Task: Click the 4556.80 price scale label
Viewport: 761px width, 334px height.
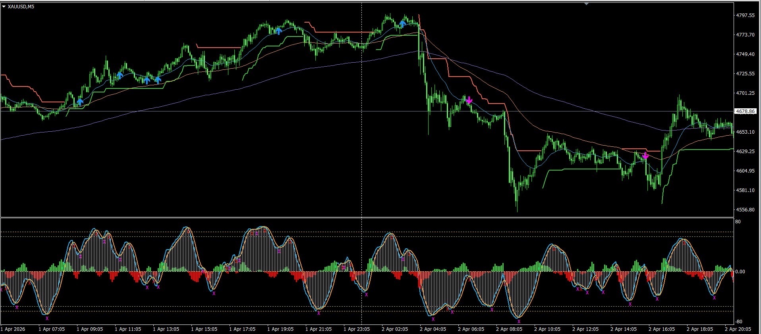Action: point(745,209)
